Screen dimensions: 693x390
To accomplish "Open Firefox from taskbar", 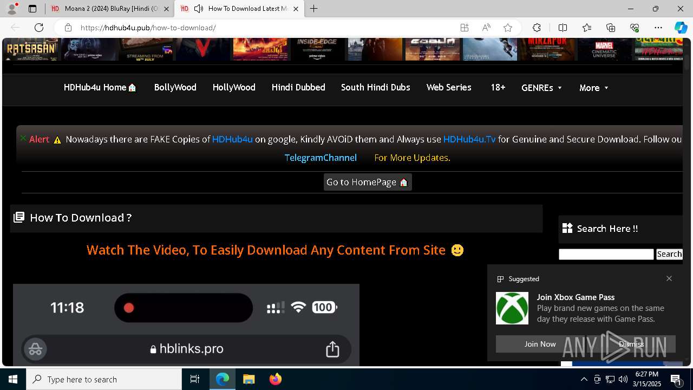I will pos(276,379).
